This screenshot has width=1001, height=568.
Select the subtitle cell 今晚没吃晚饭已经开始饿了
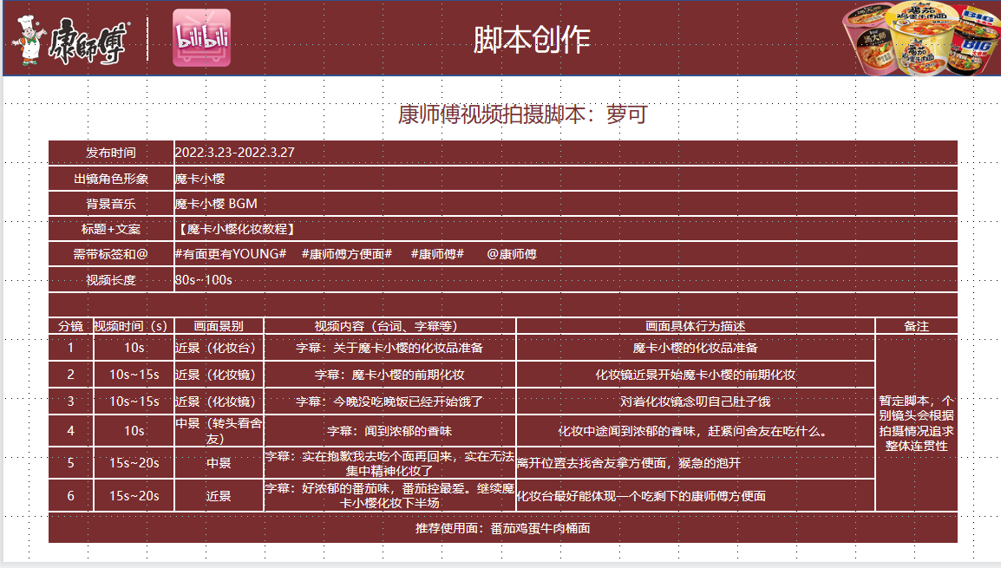389,402
